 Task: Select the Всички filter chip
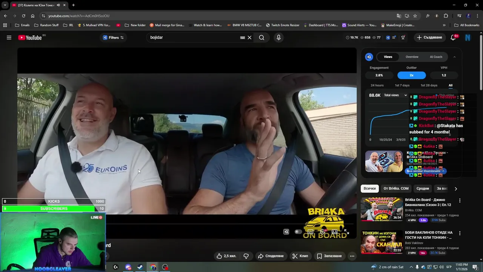[x=370, y=189]
